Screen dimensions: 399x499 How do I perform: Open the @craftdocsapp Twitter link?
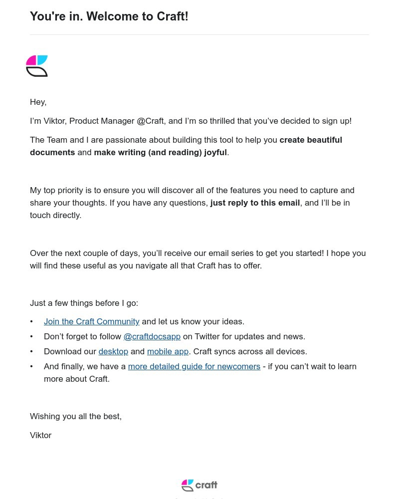pos(152,337)
